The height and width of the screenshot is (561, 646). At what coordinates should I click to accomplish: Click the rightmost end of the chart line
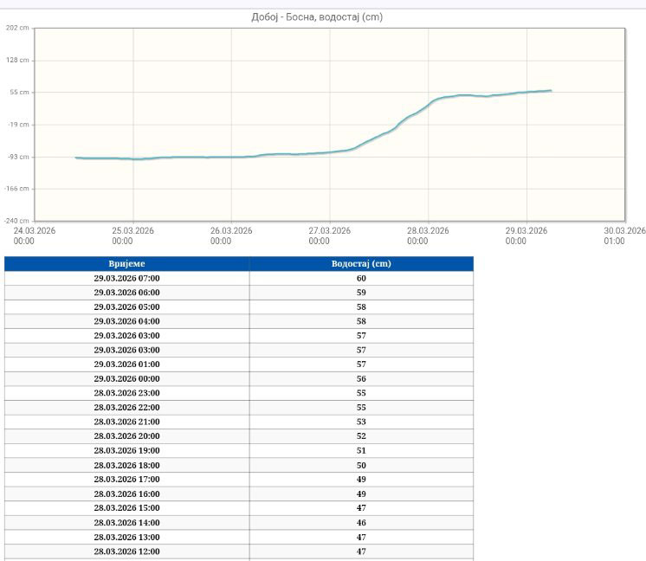(x=551, y=91)
